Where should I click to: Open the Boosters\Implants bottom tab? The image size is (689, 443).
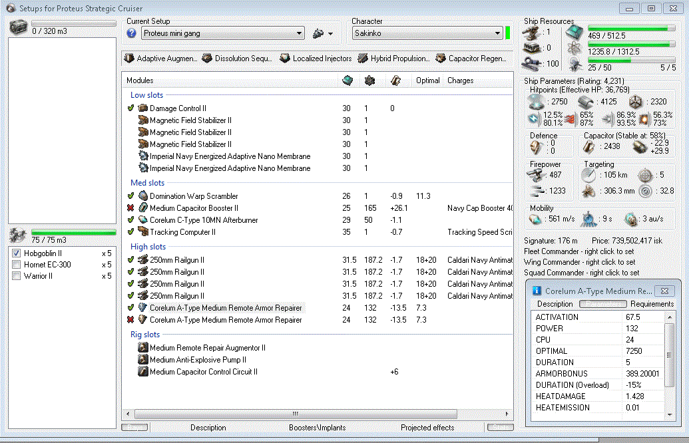[318, 428]
